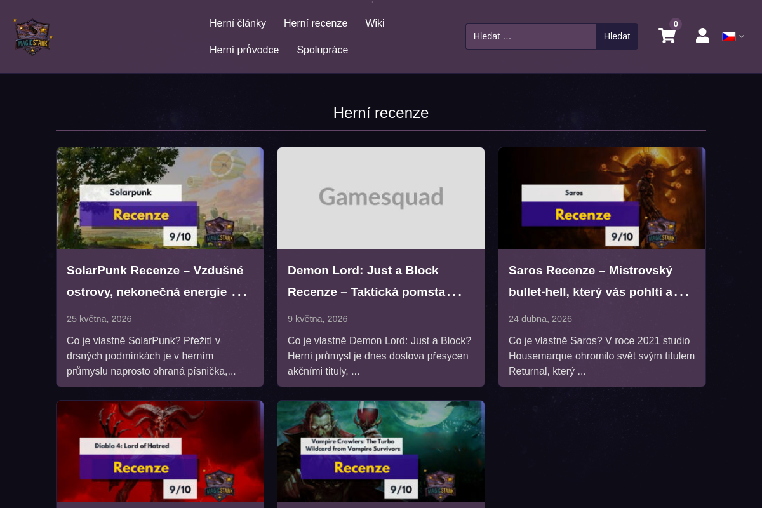Click the Hledat search button
The height and width of the screenshot is (508, 762).
617,36
